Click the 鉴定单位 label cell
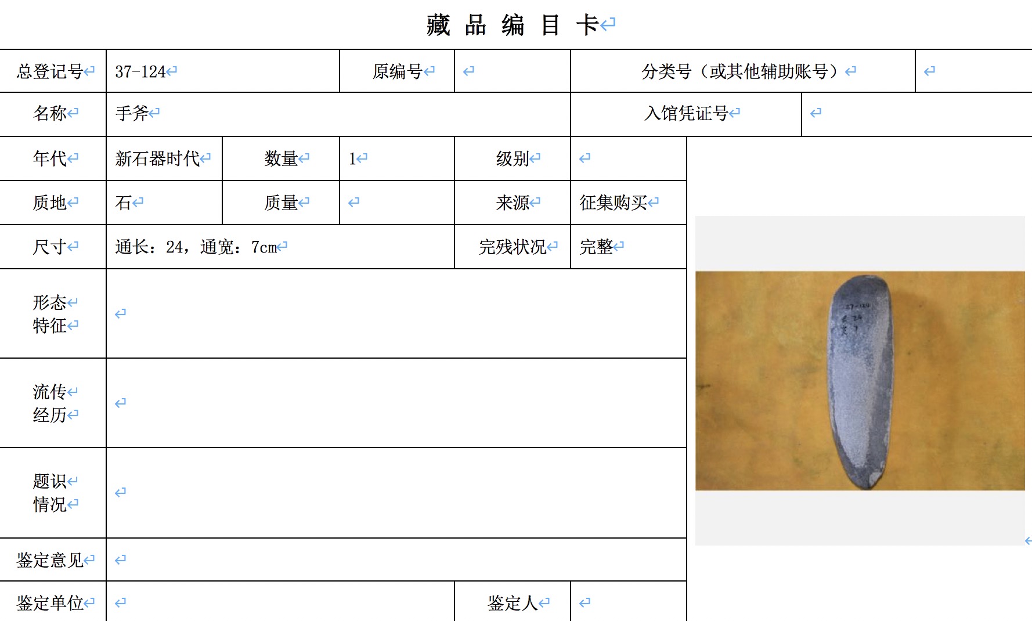The height and width of the screenshot is (621, 1032). tap(53, 602)
